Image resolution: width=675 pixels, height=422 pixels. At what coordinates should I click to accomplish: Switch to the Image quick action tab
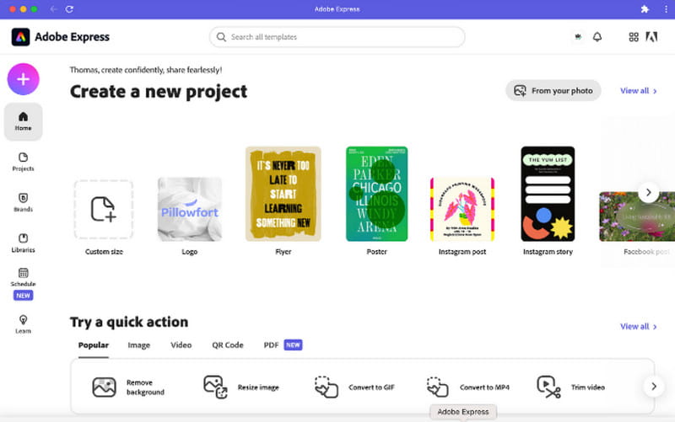(x=138, y=345)
